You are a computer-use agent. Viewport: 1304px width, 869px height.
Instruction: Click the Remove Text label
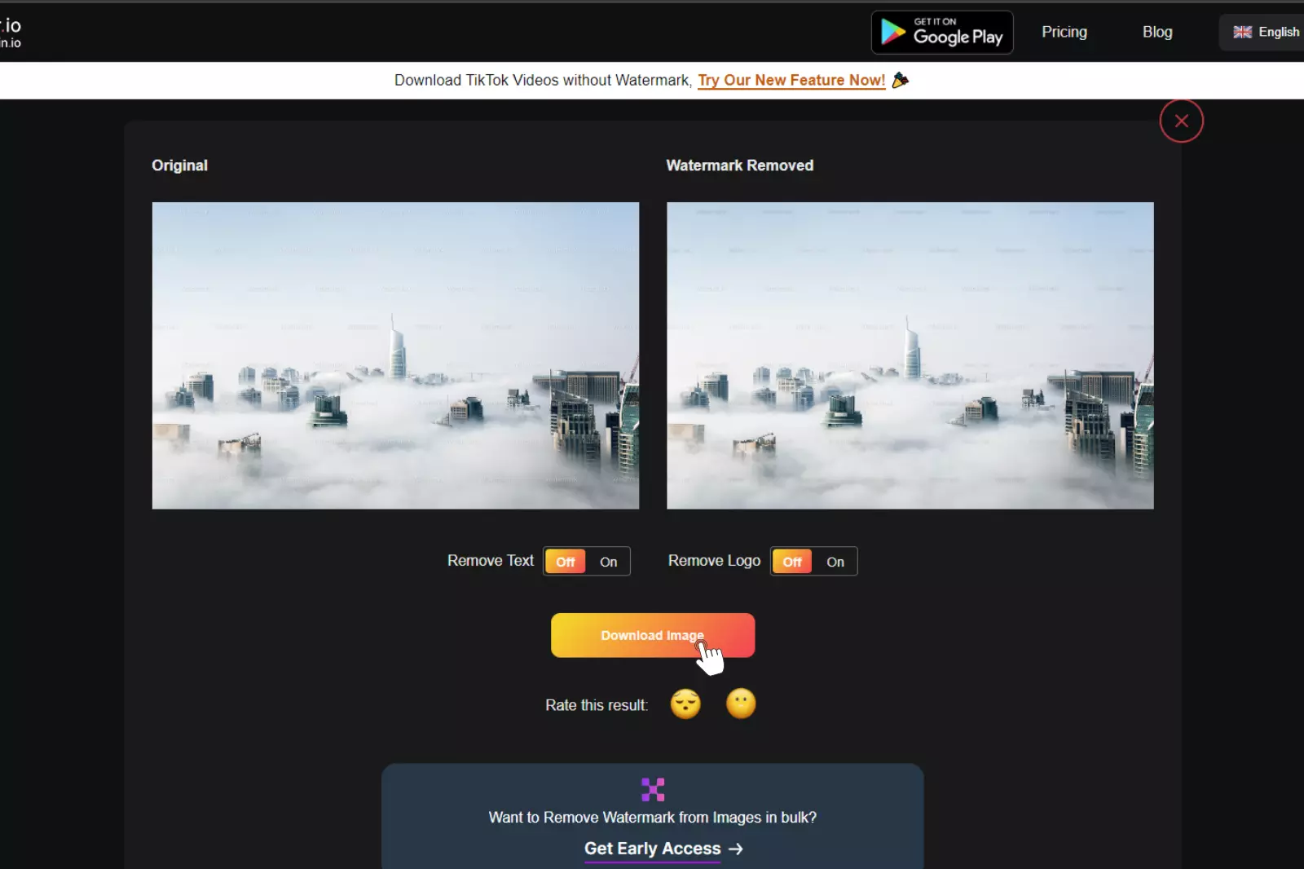490,561
